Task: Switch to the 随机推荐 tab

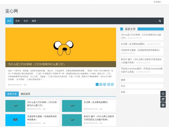Action: pyautogui.click(x=25, y=94)
